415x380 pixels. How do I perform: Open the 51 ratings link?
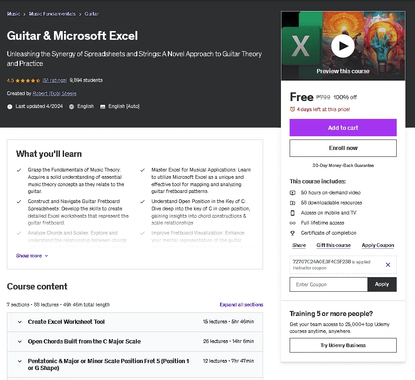[54, 80]
